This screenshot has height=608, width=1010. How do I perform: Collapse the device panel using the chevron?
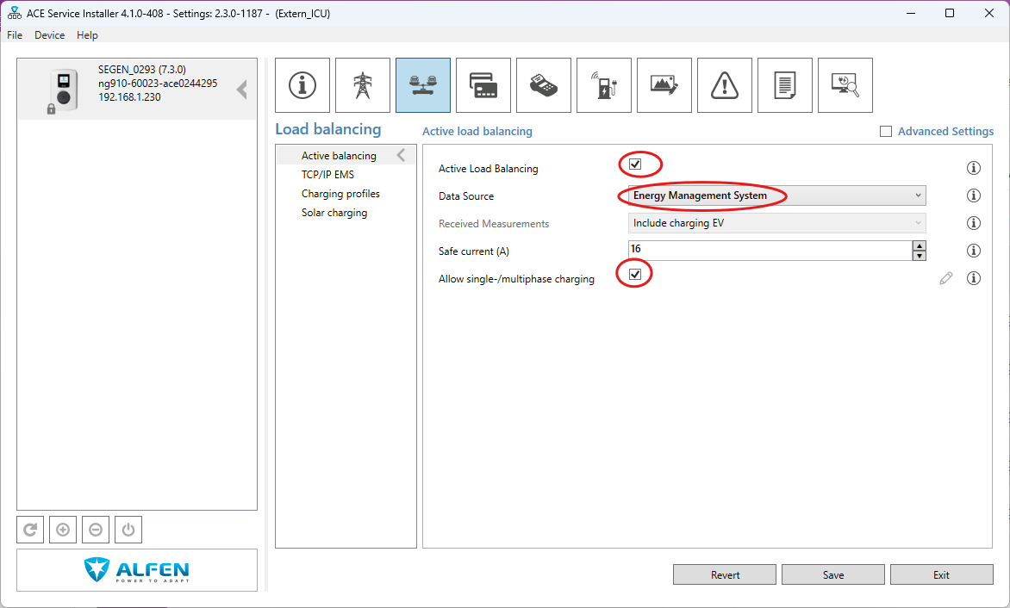[242, 90]
